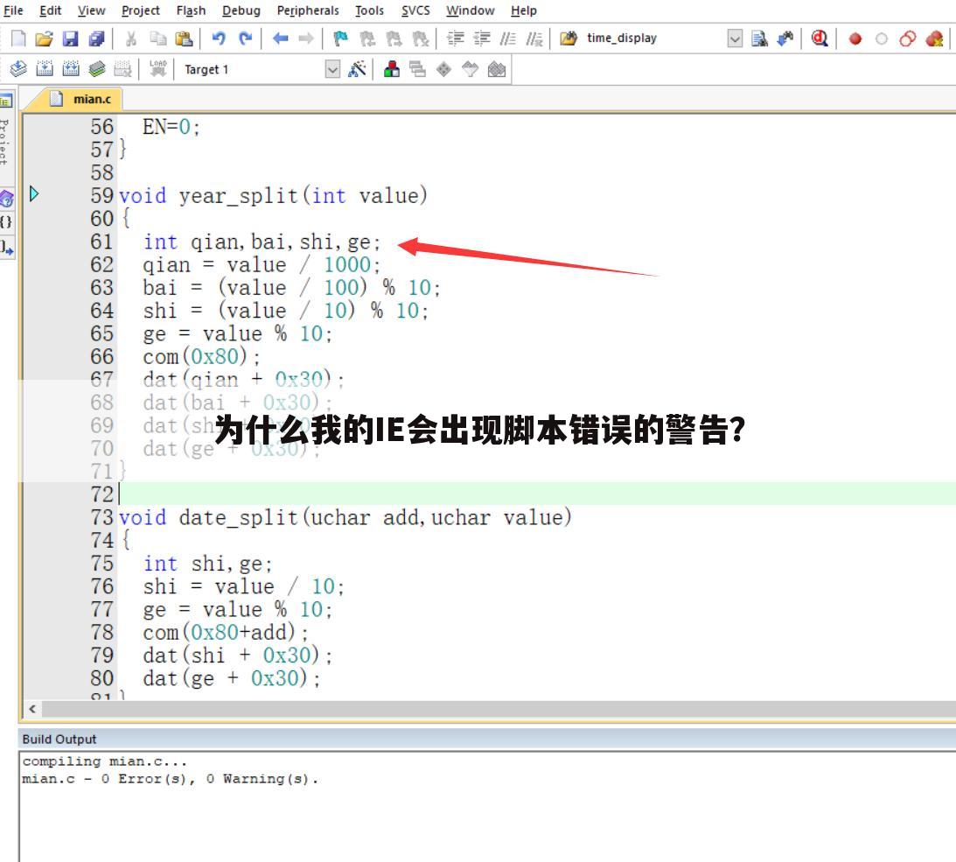956x862 pixels.
Task: Click the Incremental Find binoculars icon
Action: (785, 39)
